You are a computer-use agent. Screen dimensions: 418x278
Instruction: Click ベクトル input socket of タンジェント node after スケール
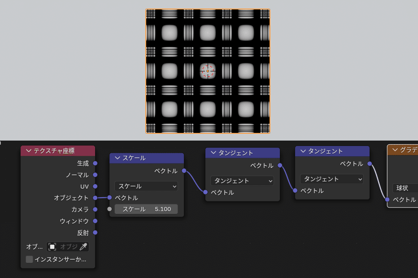pyautogui.click(x=205, y=192)
